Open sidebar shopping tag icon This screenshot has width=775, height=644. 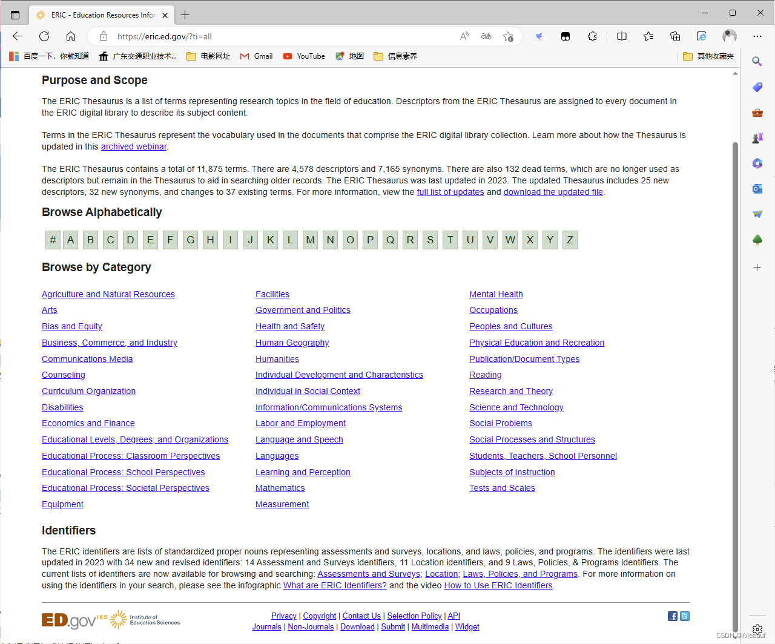tap(757, 87)
